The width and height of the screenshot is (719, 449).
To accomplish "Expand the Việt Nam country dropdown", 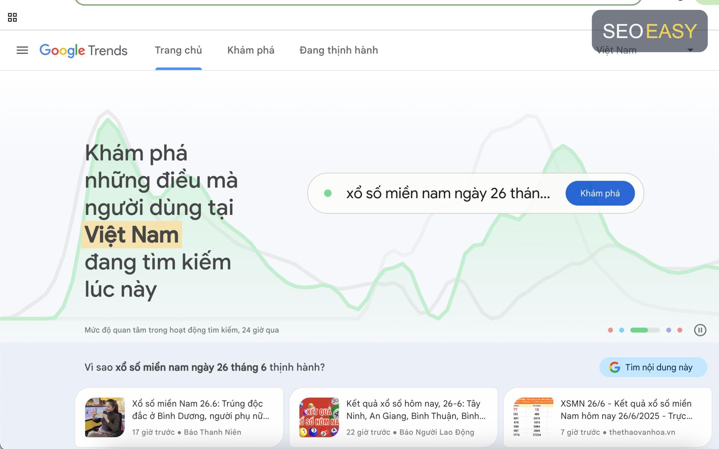I will [x=645, y=50].
